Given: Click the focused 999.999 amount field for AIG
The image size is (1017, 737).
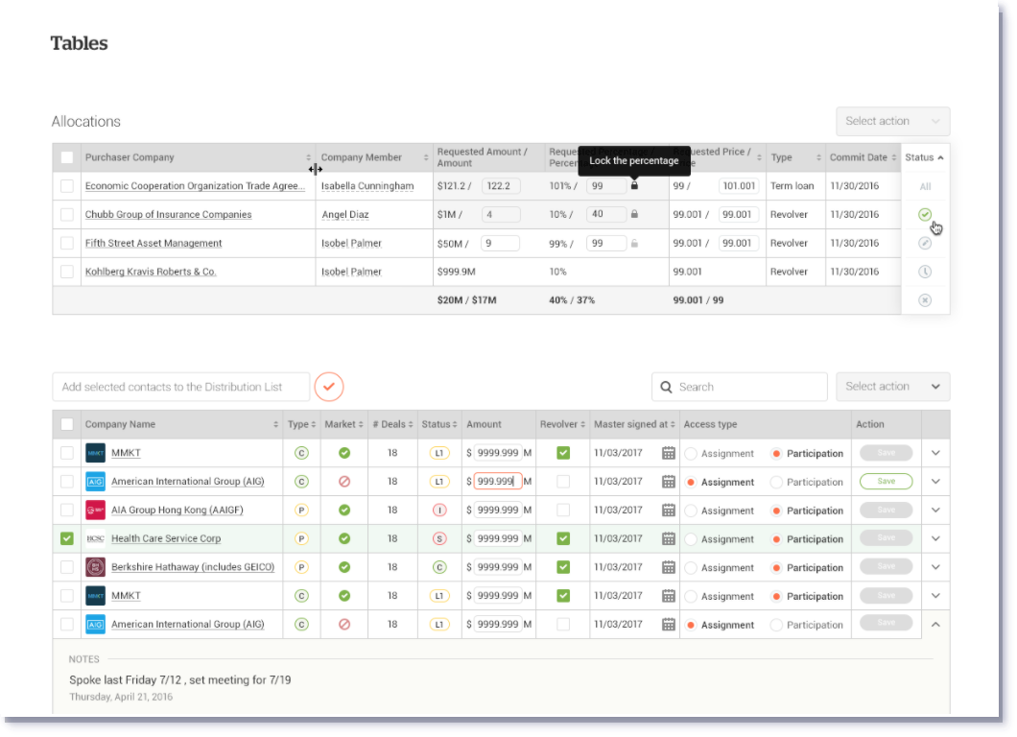Looking at the screenshot, I should point(498,482).
